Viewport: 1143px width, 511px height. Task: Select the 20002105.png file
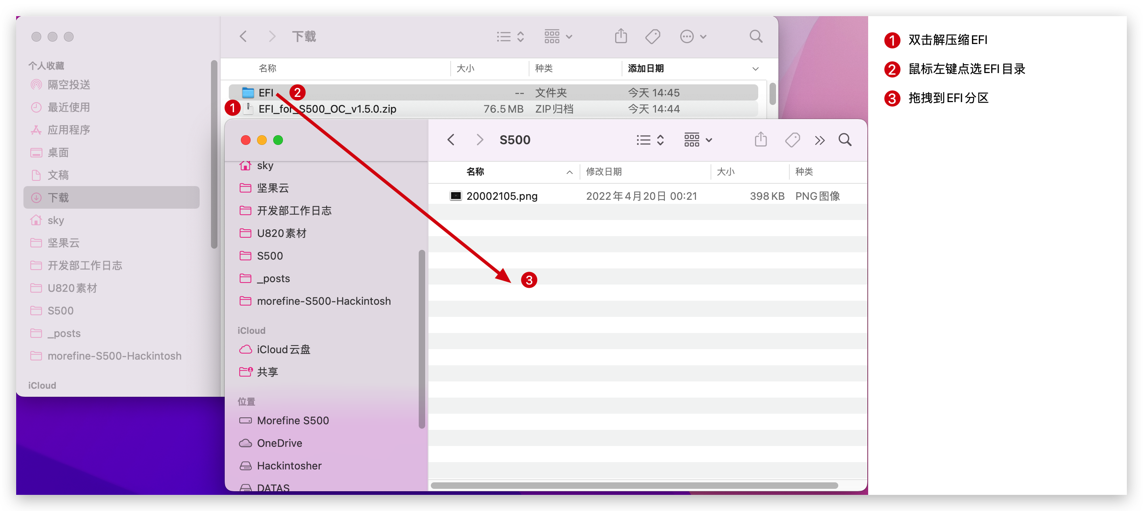(647, 196)
